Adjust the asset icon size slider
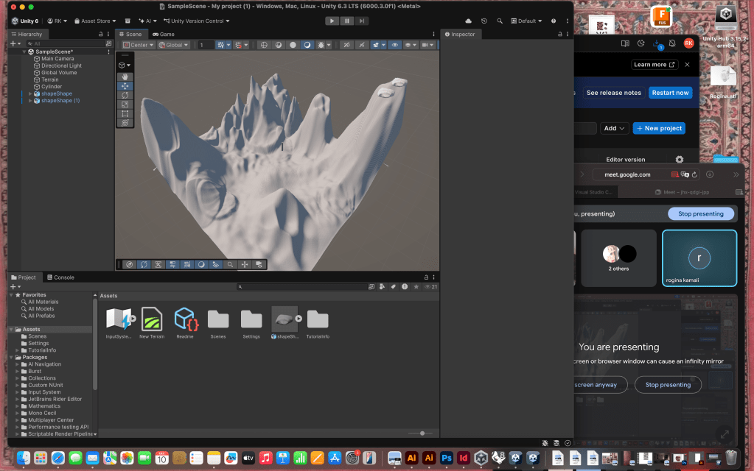The height and width of the screenshot is (471, 754). [422, 433]
